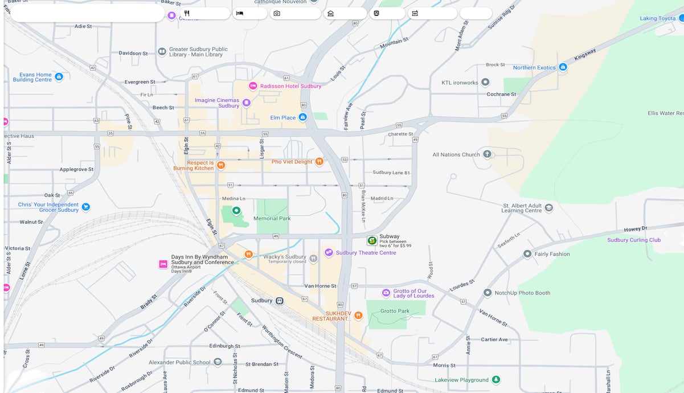This screenshot has height=393, width=684.
Task: Click the Brock St label
Action: (495, 65)
